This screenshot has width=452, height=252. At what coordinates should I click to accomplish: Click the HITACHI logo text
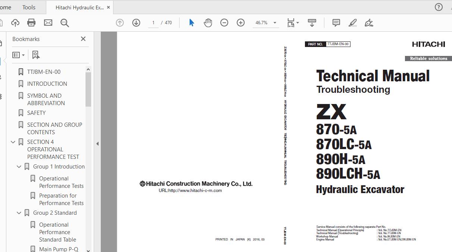click(x=428, y=44)
